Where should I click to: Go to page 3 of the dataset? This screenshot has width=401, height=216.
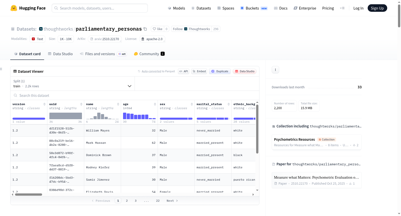click(x=136, y=201)
